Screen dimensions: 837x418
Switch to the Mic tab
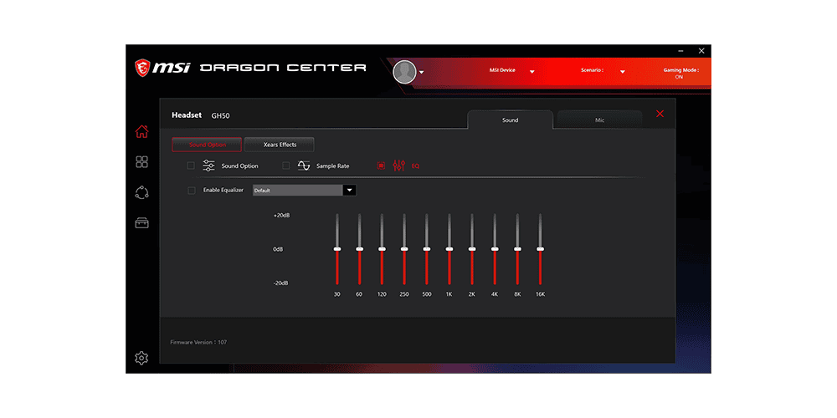click(600, 120)
